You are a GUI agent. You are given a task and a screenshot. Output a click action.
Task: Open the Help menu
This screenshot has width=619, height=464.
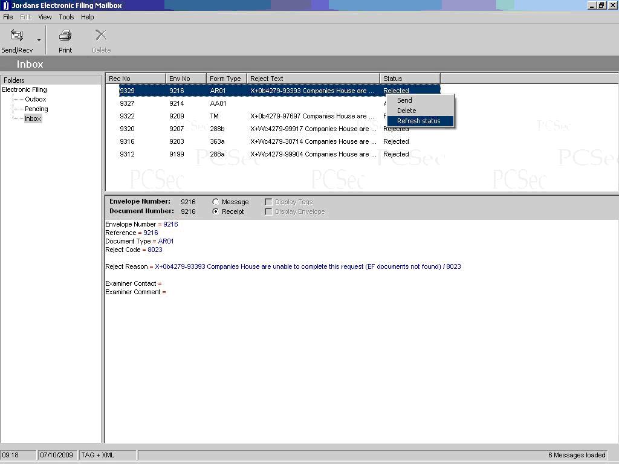pyautogui.click(x=88, y=17)
